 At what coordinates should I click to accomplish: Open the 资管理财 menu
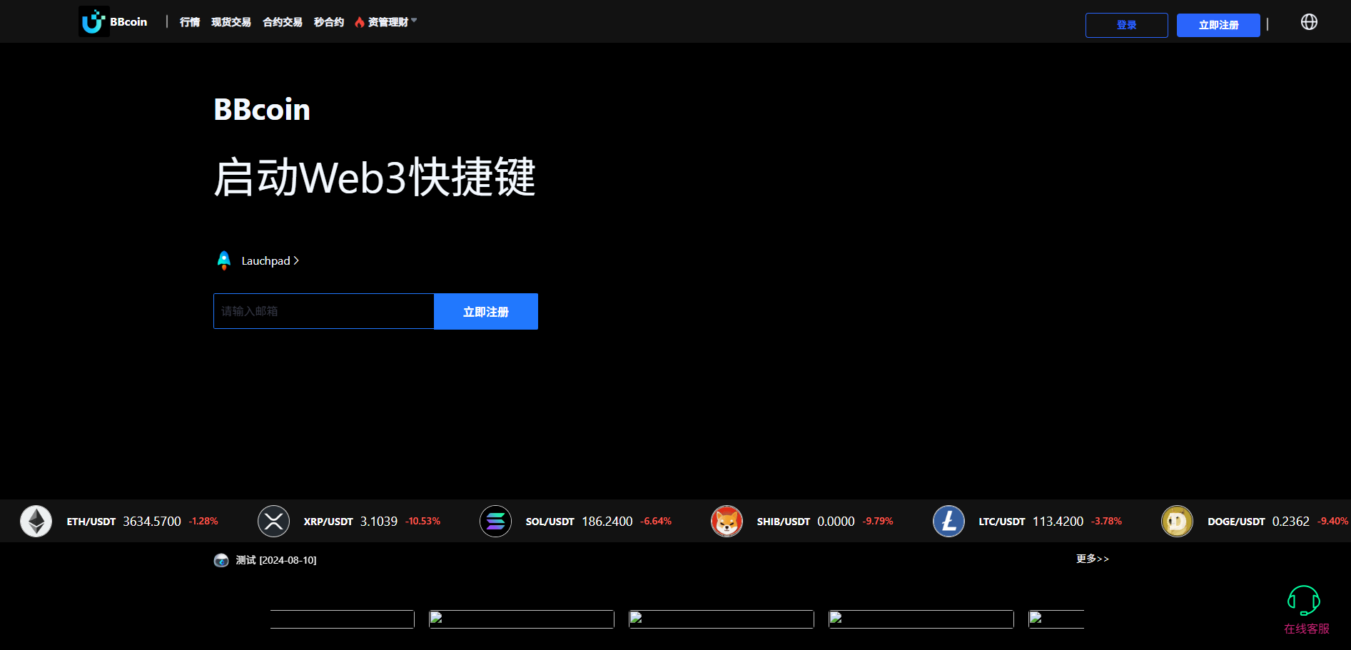tap(388, 22)
